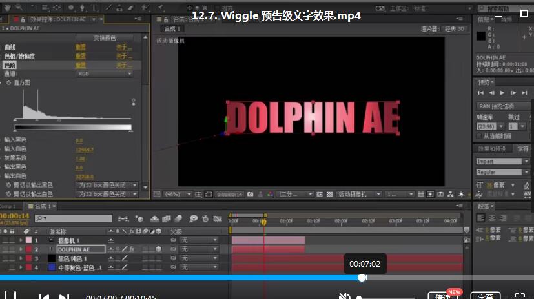Click the 3D layer cube on DOLPHIN AE

[158, 249]
